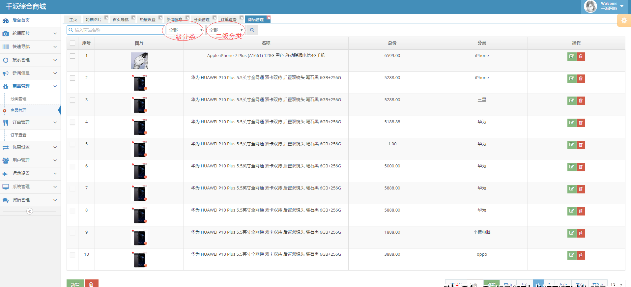Delete the product priced 5188.88

pyautogui.click(x=581, y=123)
